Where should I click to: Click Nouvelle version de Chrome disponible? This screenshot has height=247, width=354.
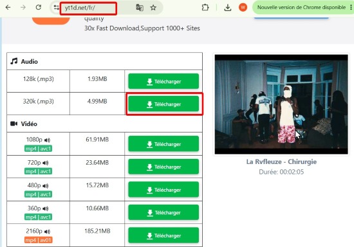[301, 8]
